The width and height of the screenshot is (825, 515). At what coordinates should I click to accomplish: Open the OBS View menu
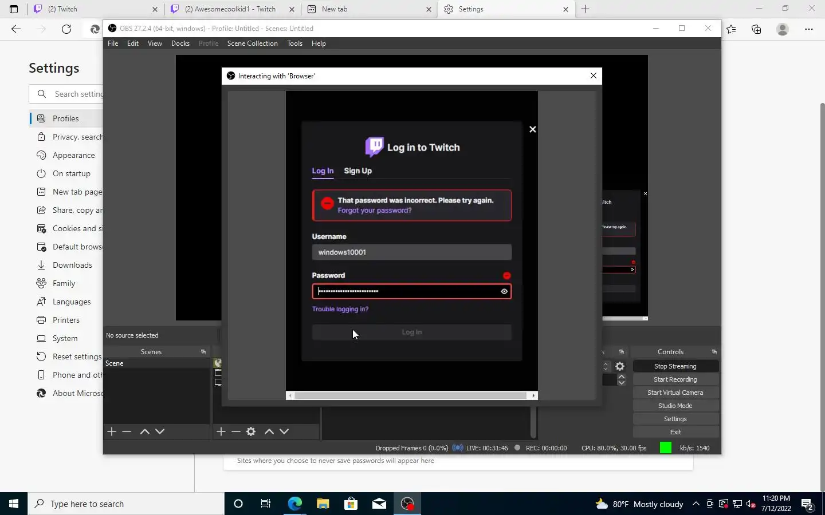pyautogui.click(x=155, y=43)
